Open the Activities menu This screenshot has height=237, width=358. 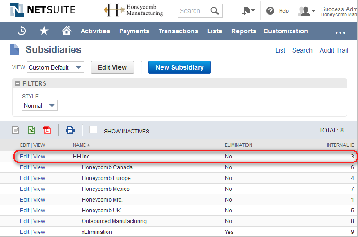click(x=95, y=31)
